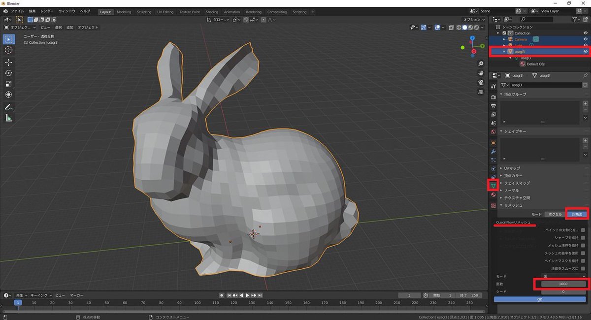Open the Object Data green triangle tab
Screen dimensions: 591x320
click(493, 185)
